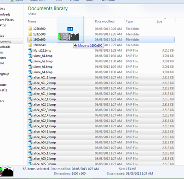Sort by the Type column header

pos(129,21)
